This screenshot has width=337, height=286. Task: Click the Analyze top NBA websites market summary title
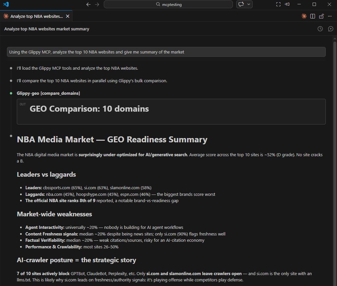pos(47,29)
